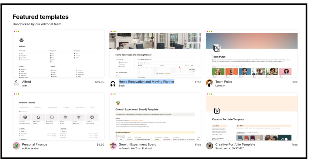309x160 pixels.
Task: Open Growth Experiment Board title link
Action: 137,144
